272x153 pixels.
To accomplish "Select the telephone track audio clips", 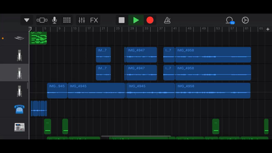I will 39,109.
